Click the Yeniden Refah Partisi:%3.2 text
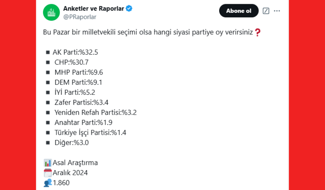325x190 pixels. (96, 112)
